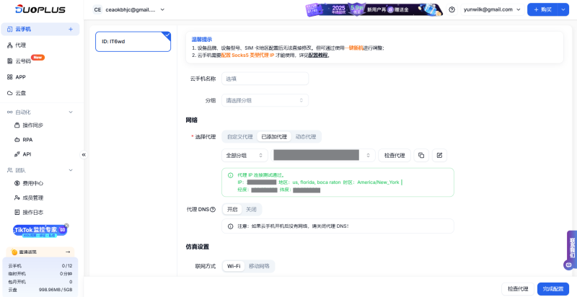Open 操作日志 in the sidebar
This screenshot has height=297, width=577.
click(32, 212)
